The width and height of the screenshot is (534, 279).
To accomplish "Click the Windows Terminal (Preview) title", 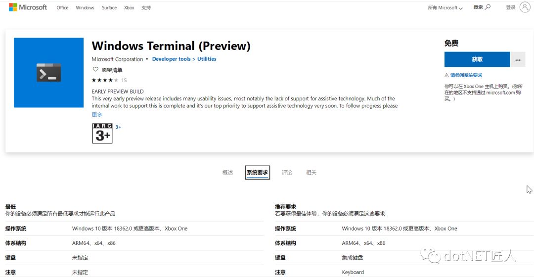I will 171,46.
